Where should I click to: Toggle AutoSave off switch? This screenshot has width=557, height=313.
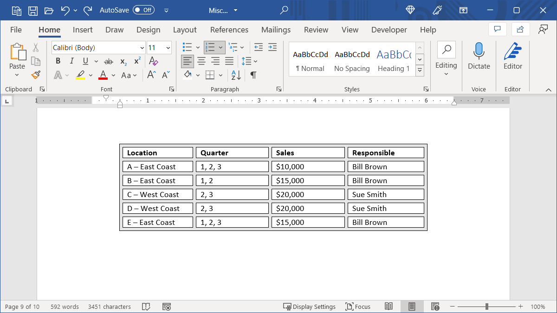pos(143,10)
